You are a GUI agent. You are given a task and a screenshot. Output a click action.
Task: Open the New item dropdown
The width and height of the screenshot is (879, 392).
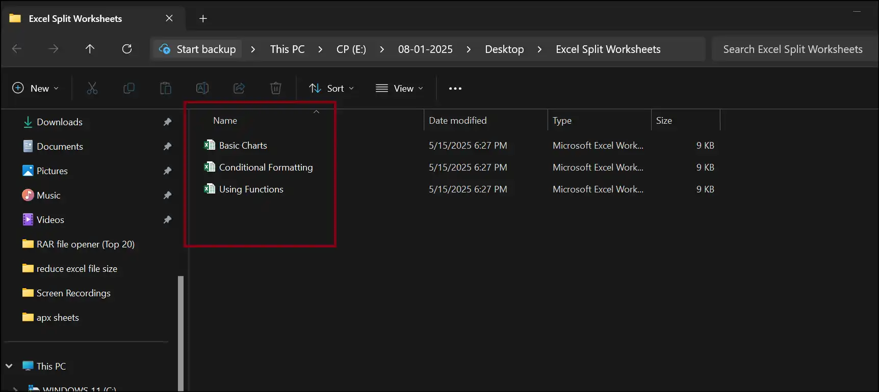tap(36, 88)
